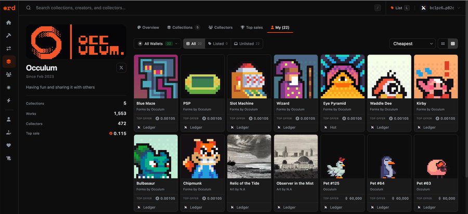468x214 pixels.
Task: Switch to the large grid view
Action: tap(453, 44)
